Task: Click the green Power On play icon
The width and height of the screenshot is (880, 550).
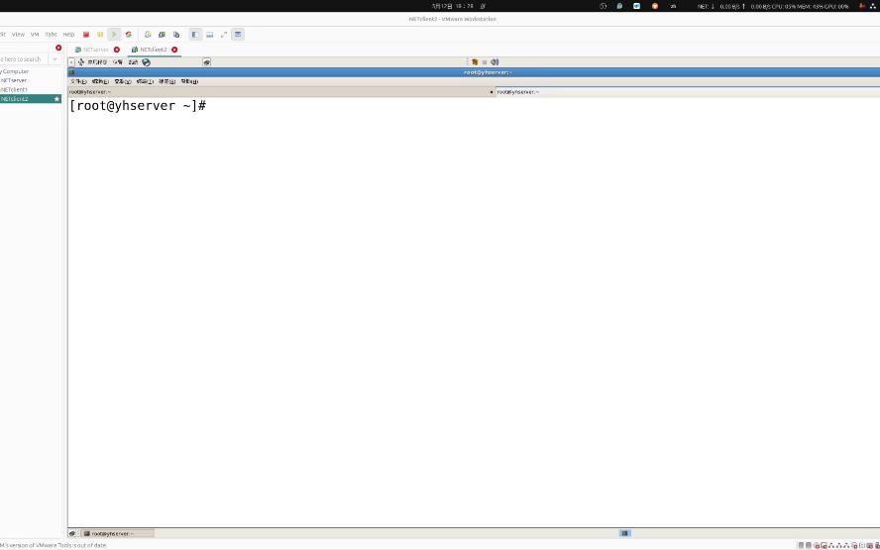Action: pyautogui.click(x=114, y=35)
